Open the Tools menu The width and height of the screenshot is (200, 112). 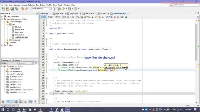click(x=60, y=5)
